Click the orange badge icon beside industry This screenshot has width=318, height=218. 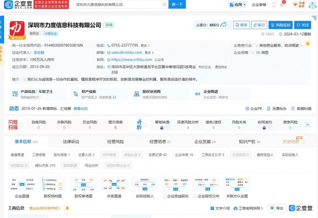coord(308,44)
